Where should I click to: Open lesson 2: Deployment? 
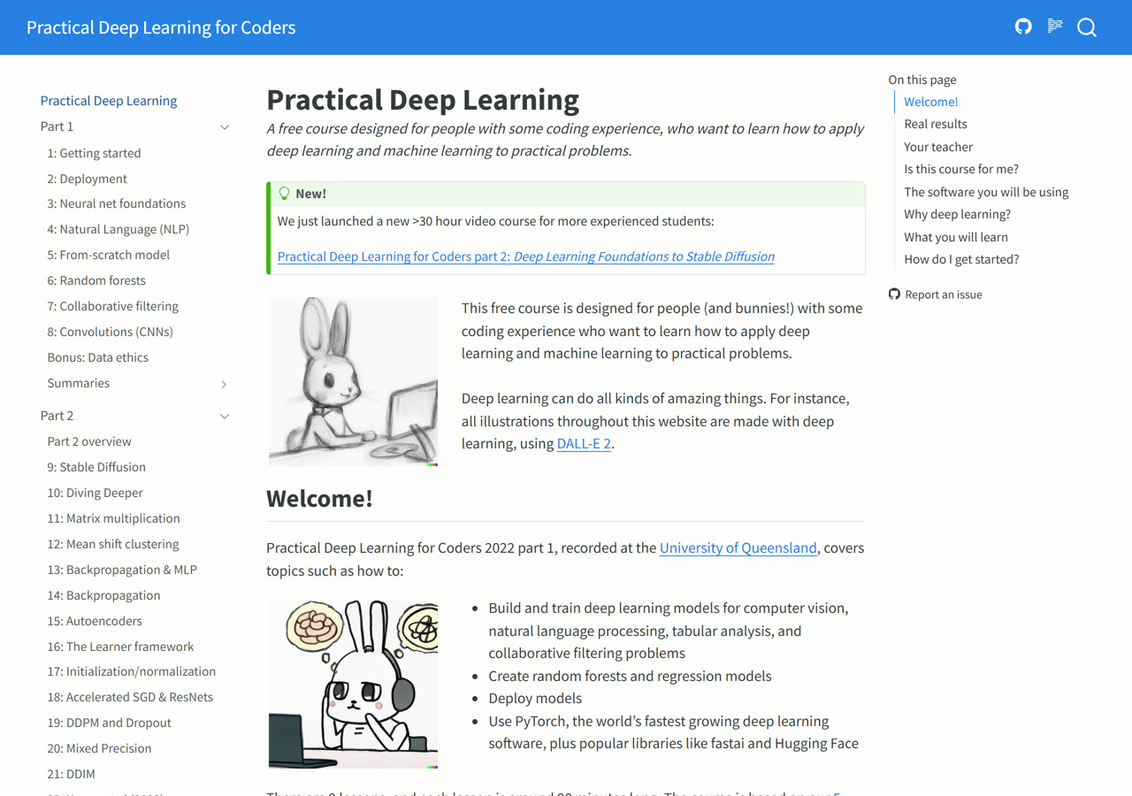[87, 179]
